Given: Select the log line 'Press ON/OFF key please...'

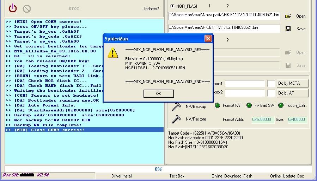Looking at the screenshot, I should click(x=84, y=27).
